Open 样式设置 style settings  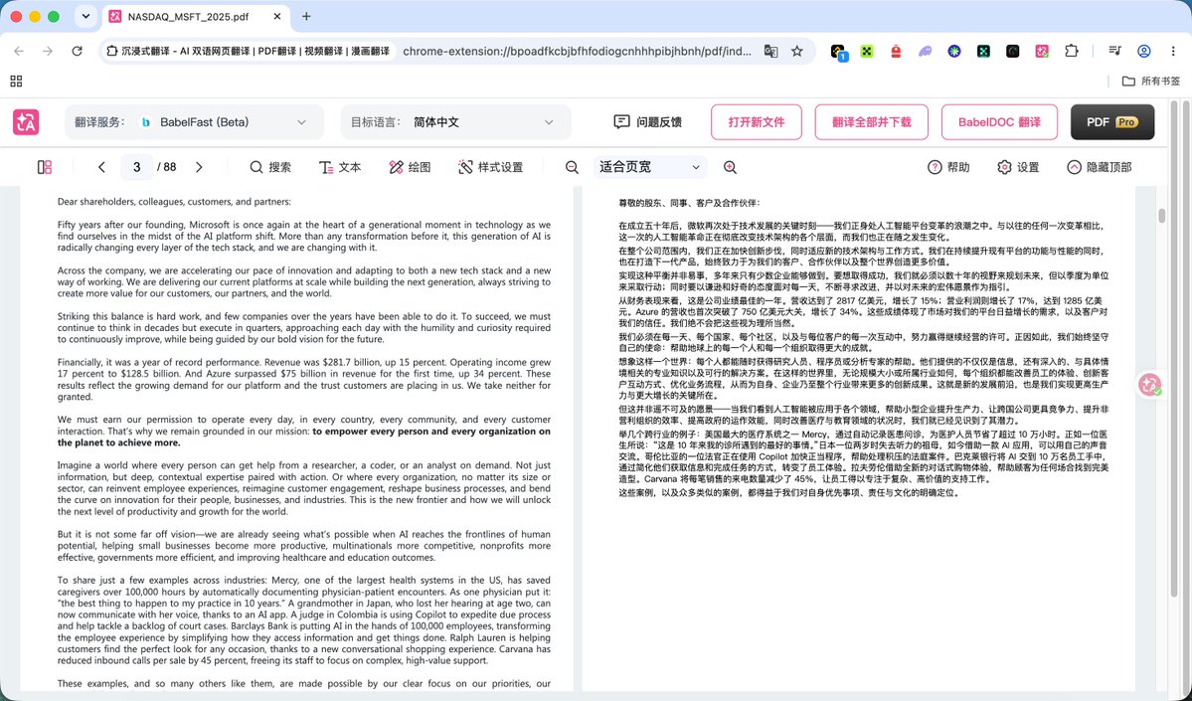tap(491, 167)
